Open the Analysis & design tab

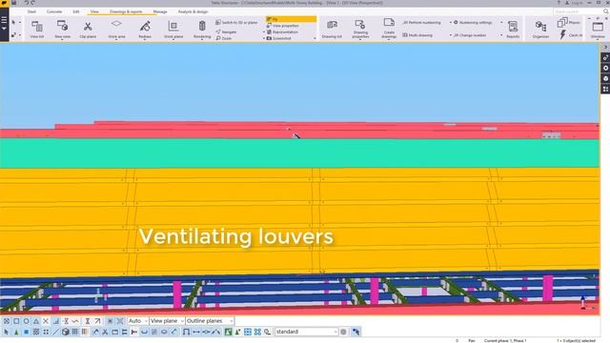[193, 11]
